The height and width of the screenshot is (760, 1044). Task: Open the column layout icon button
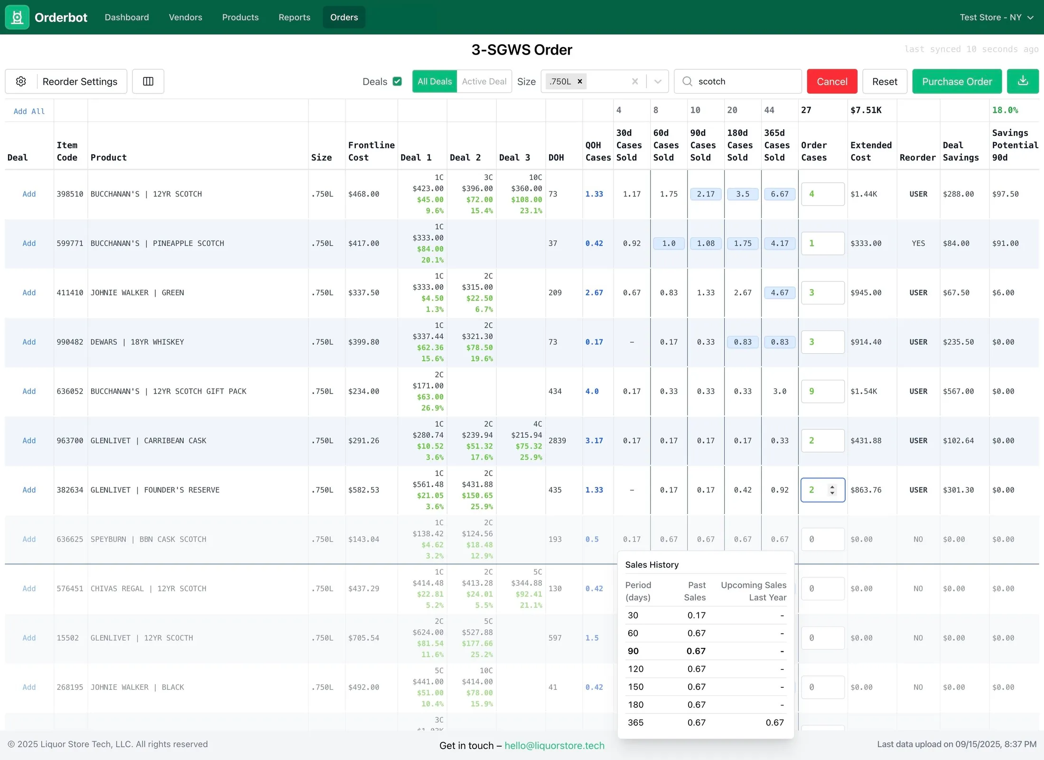tap(148, 82)
